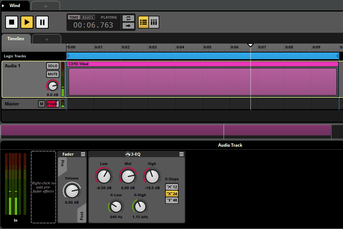
Task: Select the Timeline tab
Action: click(x=16, y=39)
